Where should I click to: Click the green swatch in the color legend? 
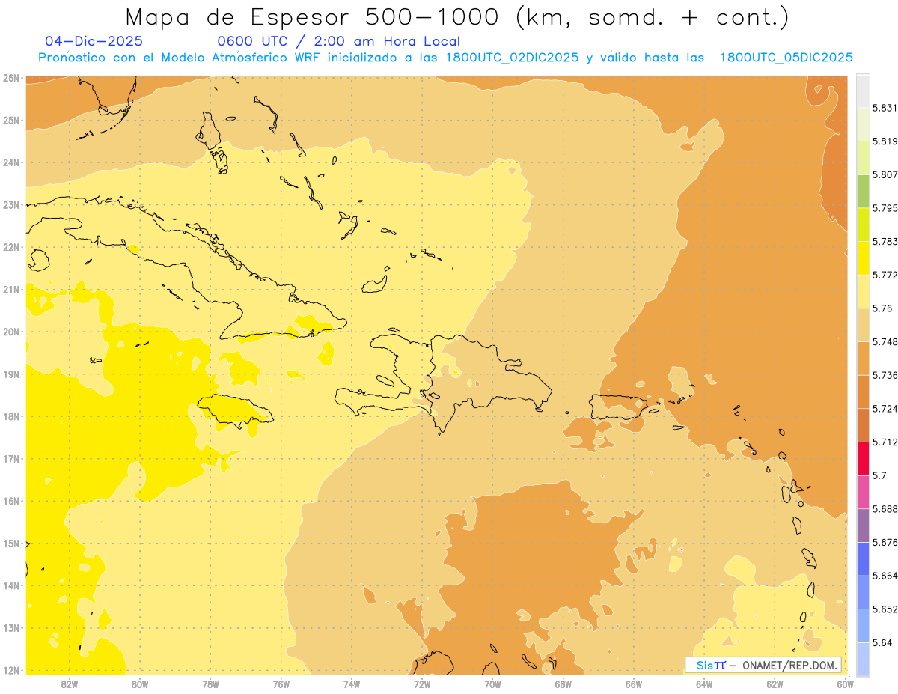tap(863, 191)
